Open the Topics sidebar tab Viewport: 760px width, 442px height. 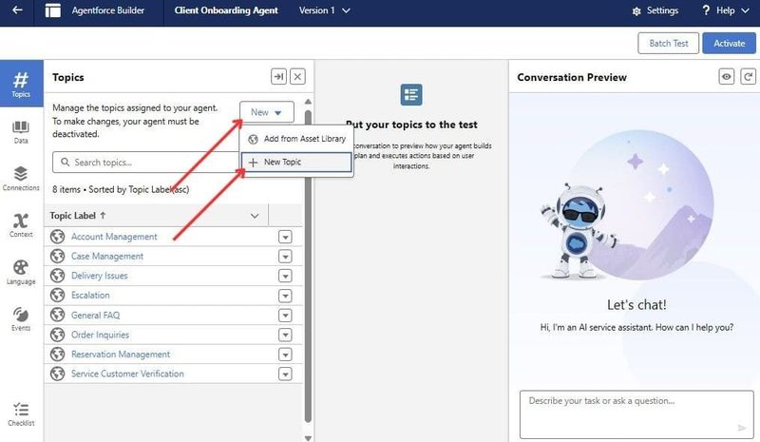pyautogui.click(x=21, y=84)
